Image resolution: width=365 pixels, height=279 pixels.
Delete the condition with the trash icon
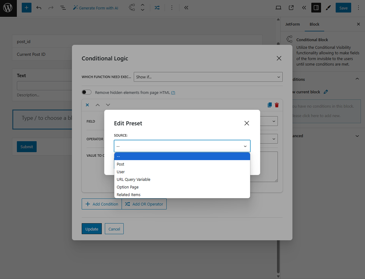pos(276,104)
